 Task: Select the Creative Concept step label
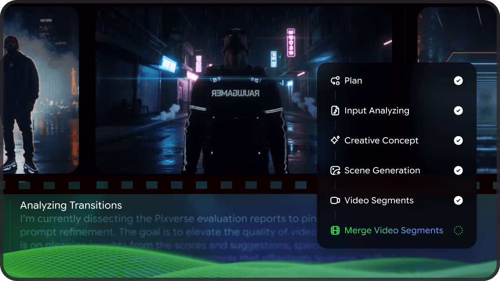[381, 140]
